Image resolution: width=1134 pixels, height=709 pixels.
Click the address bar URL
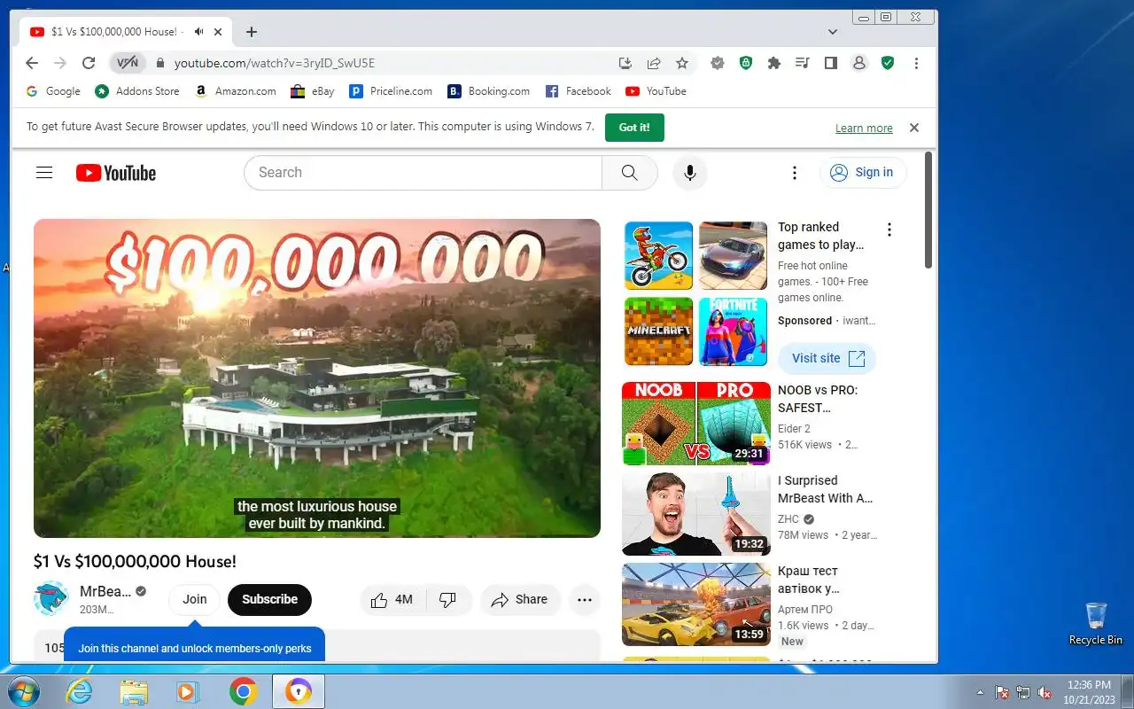(x=275, y=63)
